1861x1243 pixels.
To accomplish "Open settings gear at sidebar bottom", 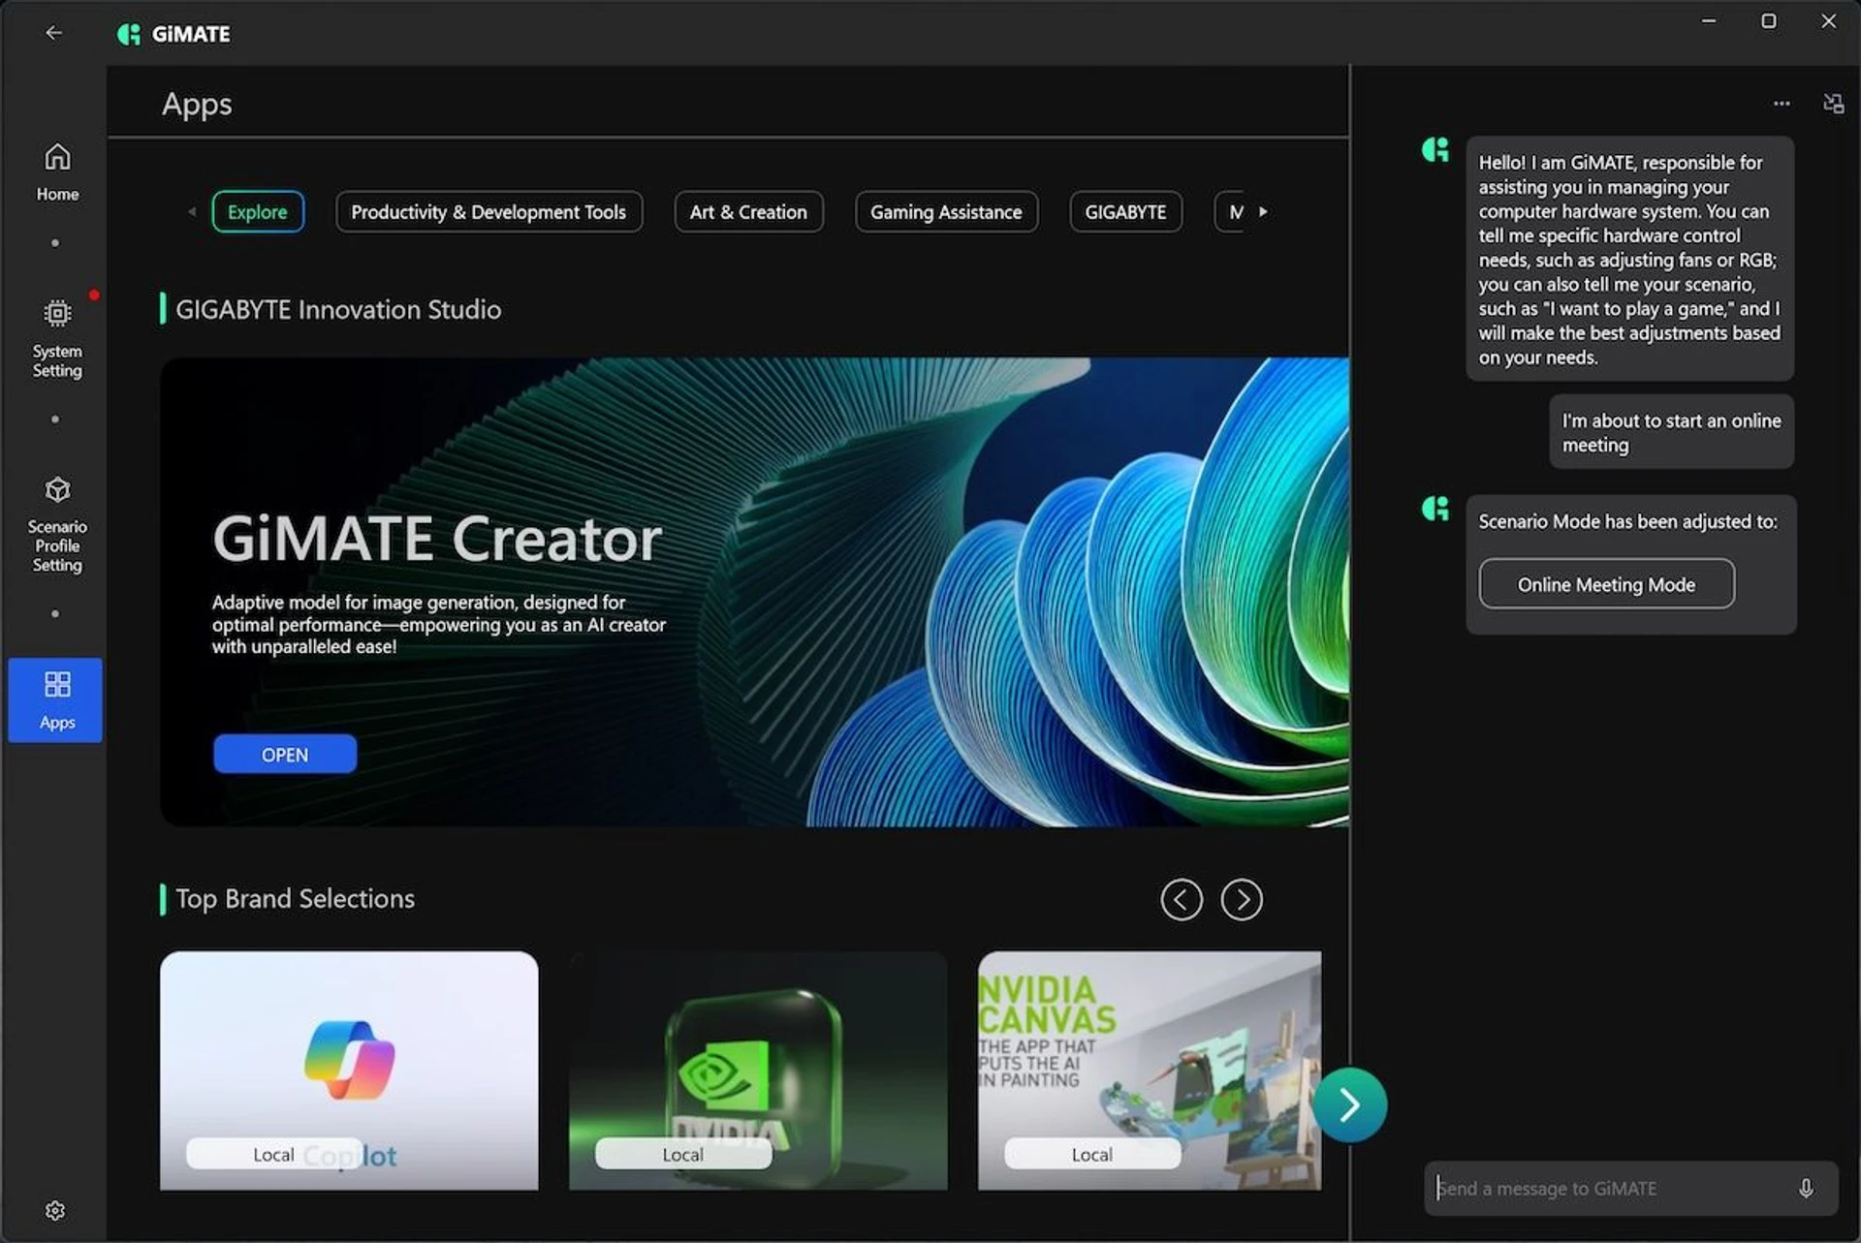I will click(x=55, y=1210).
